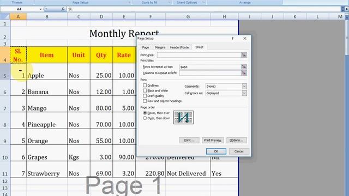The image size is (349, 196).
Task: Click the formula bar function fx icon
Action: [x=63, y=9]
